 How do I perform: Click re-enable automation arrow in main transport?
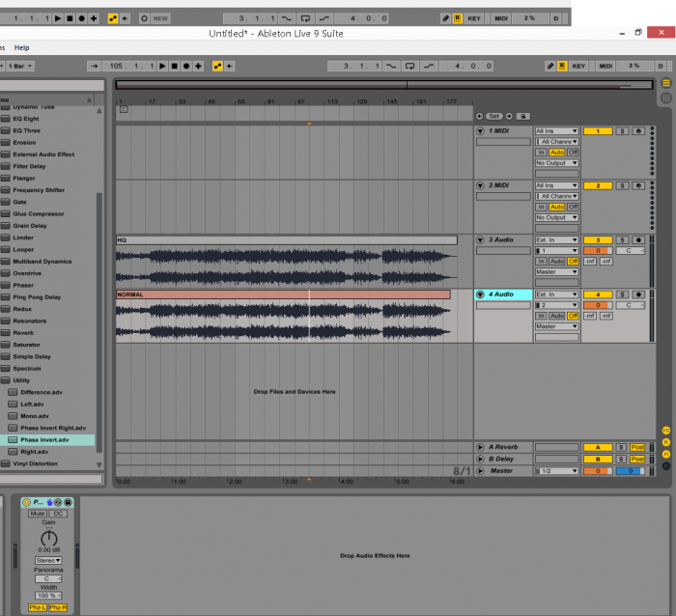click(230, 66)
